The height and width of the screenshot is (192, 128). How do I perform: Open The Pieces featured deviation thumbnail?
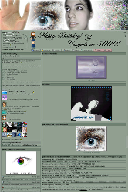coord(91,67)
